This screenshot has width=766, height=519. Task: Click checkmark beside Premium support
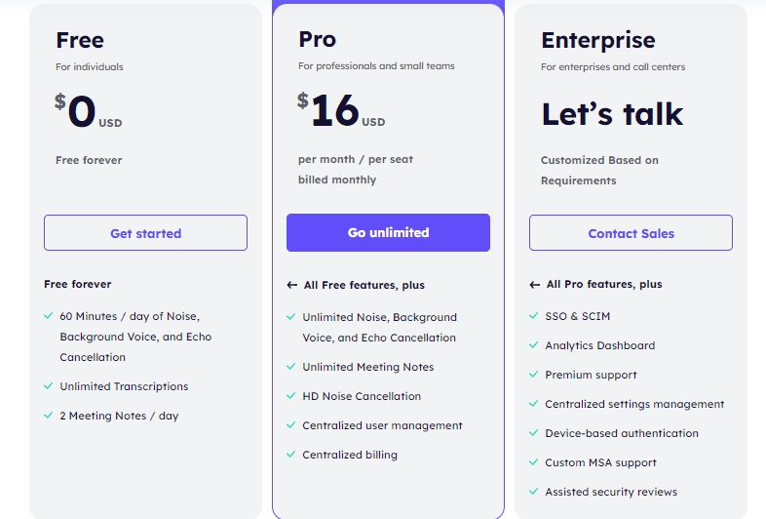[x=533, y=375]
